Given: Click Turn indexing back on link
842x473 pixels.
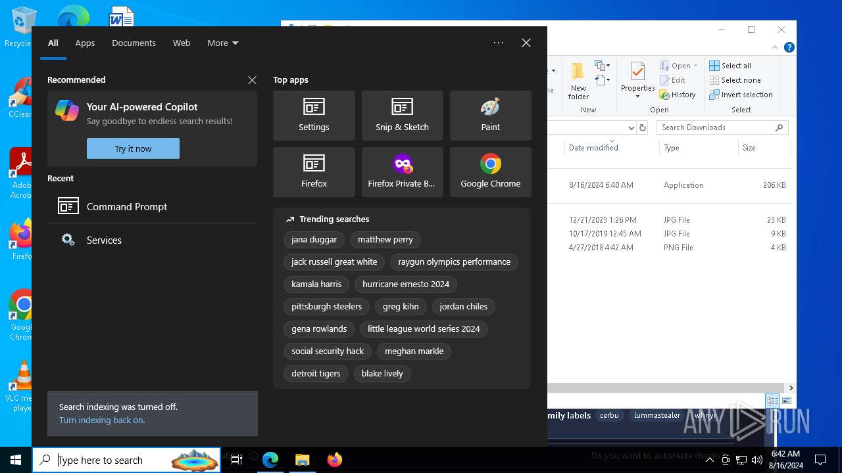Looking at the screenshot, I should tap(102, 420).
